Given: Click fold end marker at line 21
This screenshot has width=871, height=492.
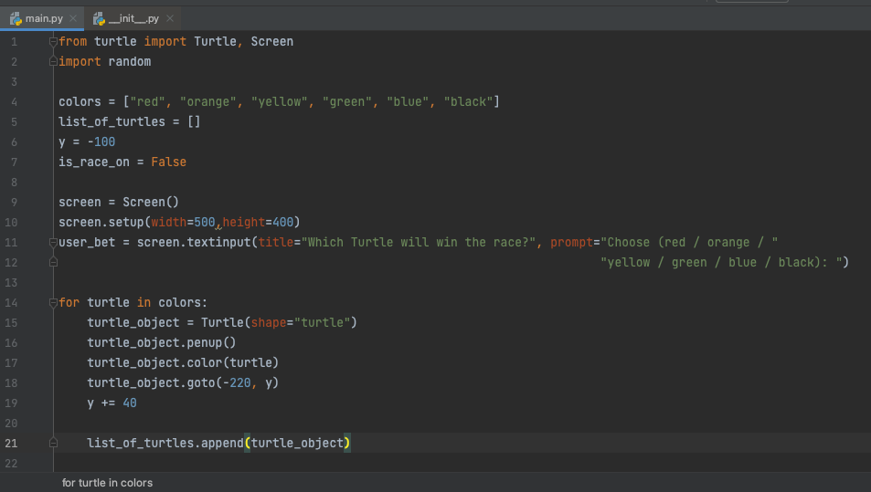Looking at the screenshot, I should pos(53,443).
